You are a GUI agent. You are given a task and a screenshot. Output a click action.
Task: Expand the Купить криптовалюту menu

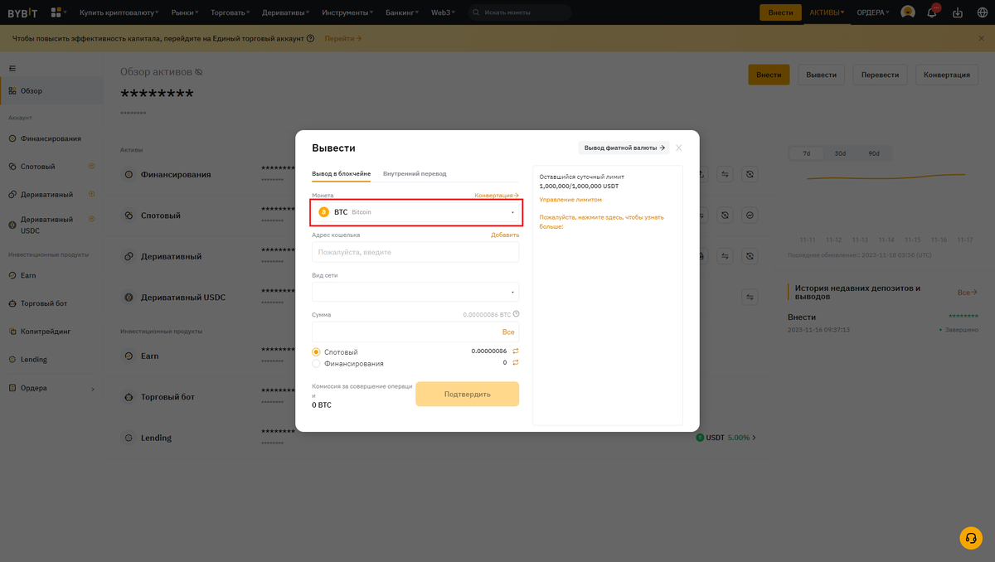pos(119,12)
